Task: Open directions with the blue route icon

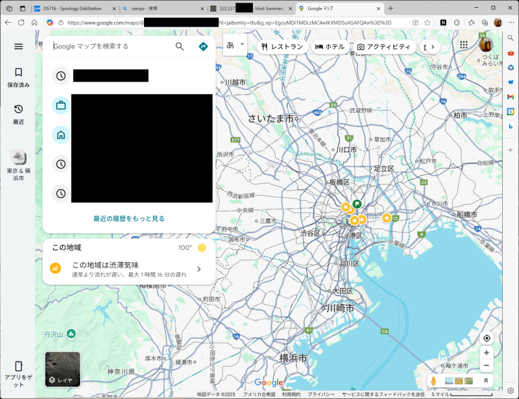Action: [x=203, y=46]
